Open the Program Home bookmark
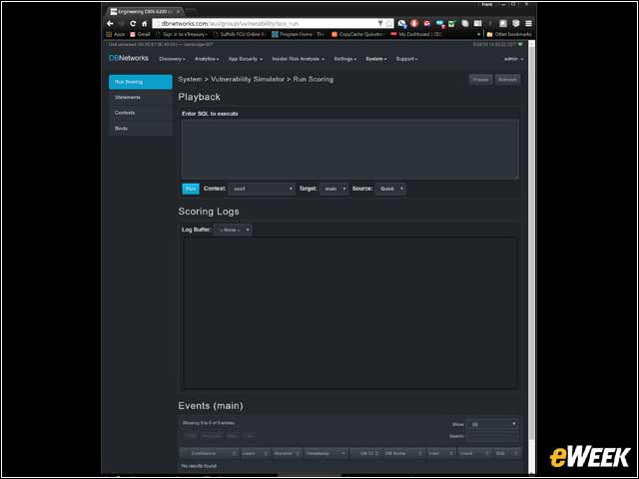 pos(298,35)
